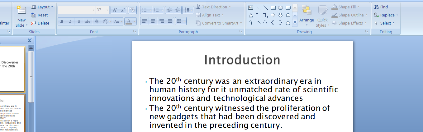Viewport: 423px width, 132px height.
Task: Clear all text formatting
Action: coord(132,10)
